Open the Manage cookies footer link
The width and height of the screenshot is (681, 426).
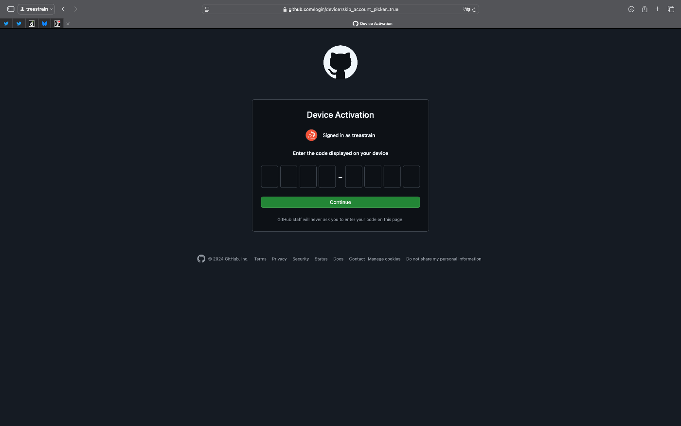tap(384, 259)
